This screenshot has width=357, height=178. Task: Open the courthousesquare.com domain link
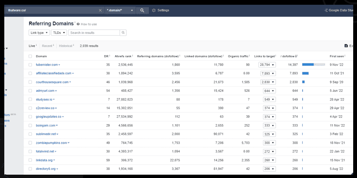(52, 82)
